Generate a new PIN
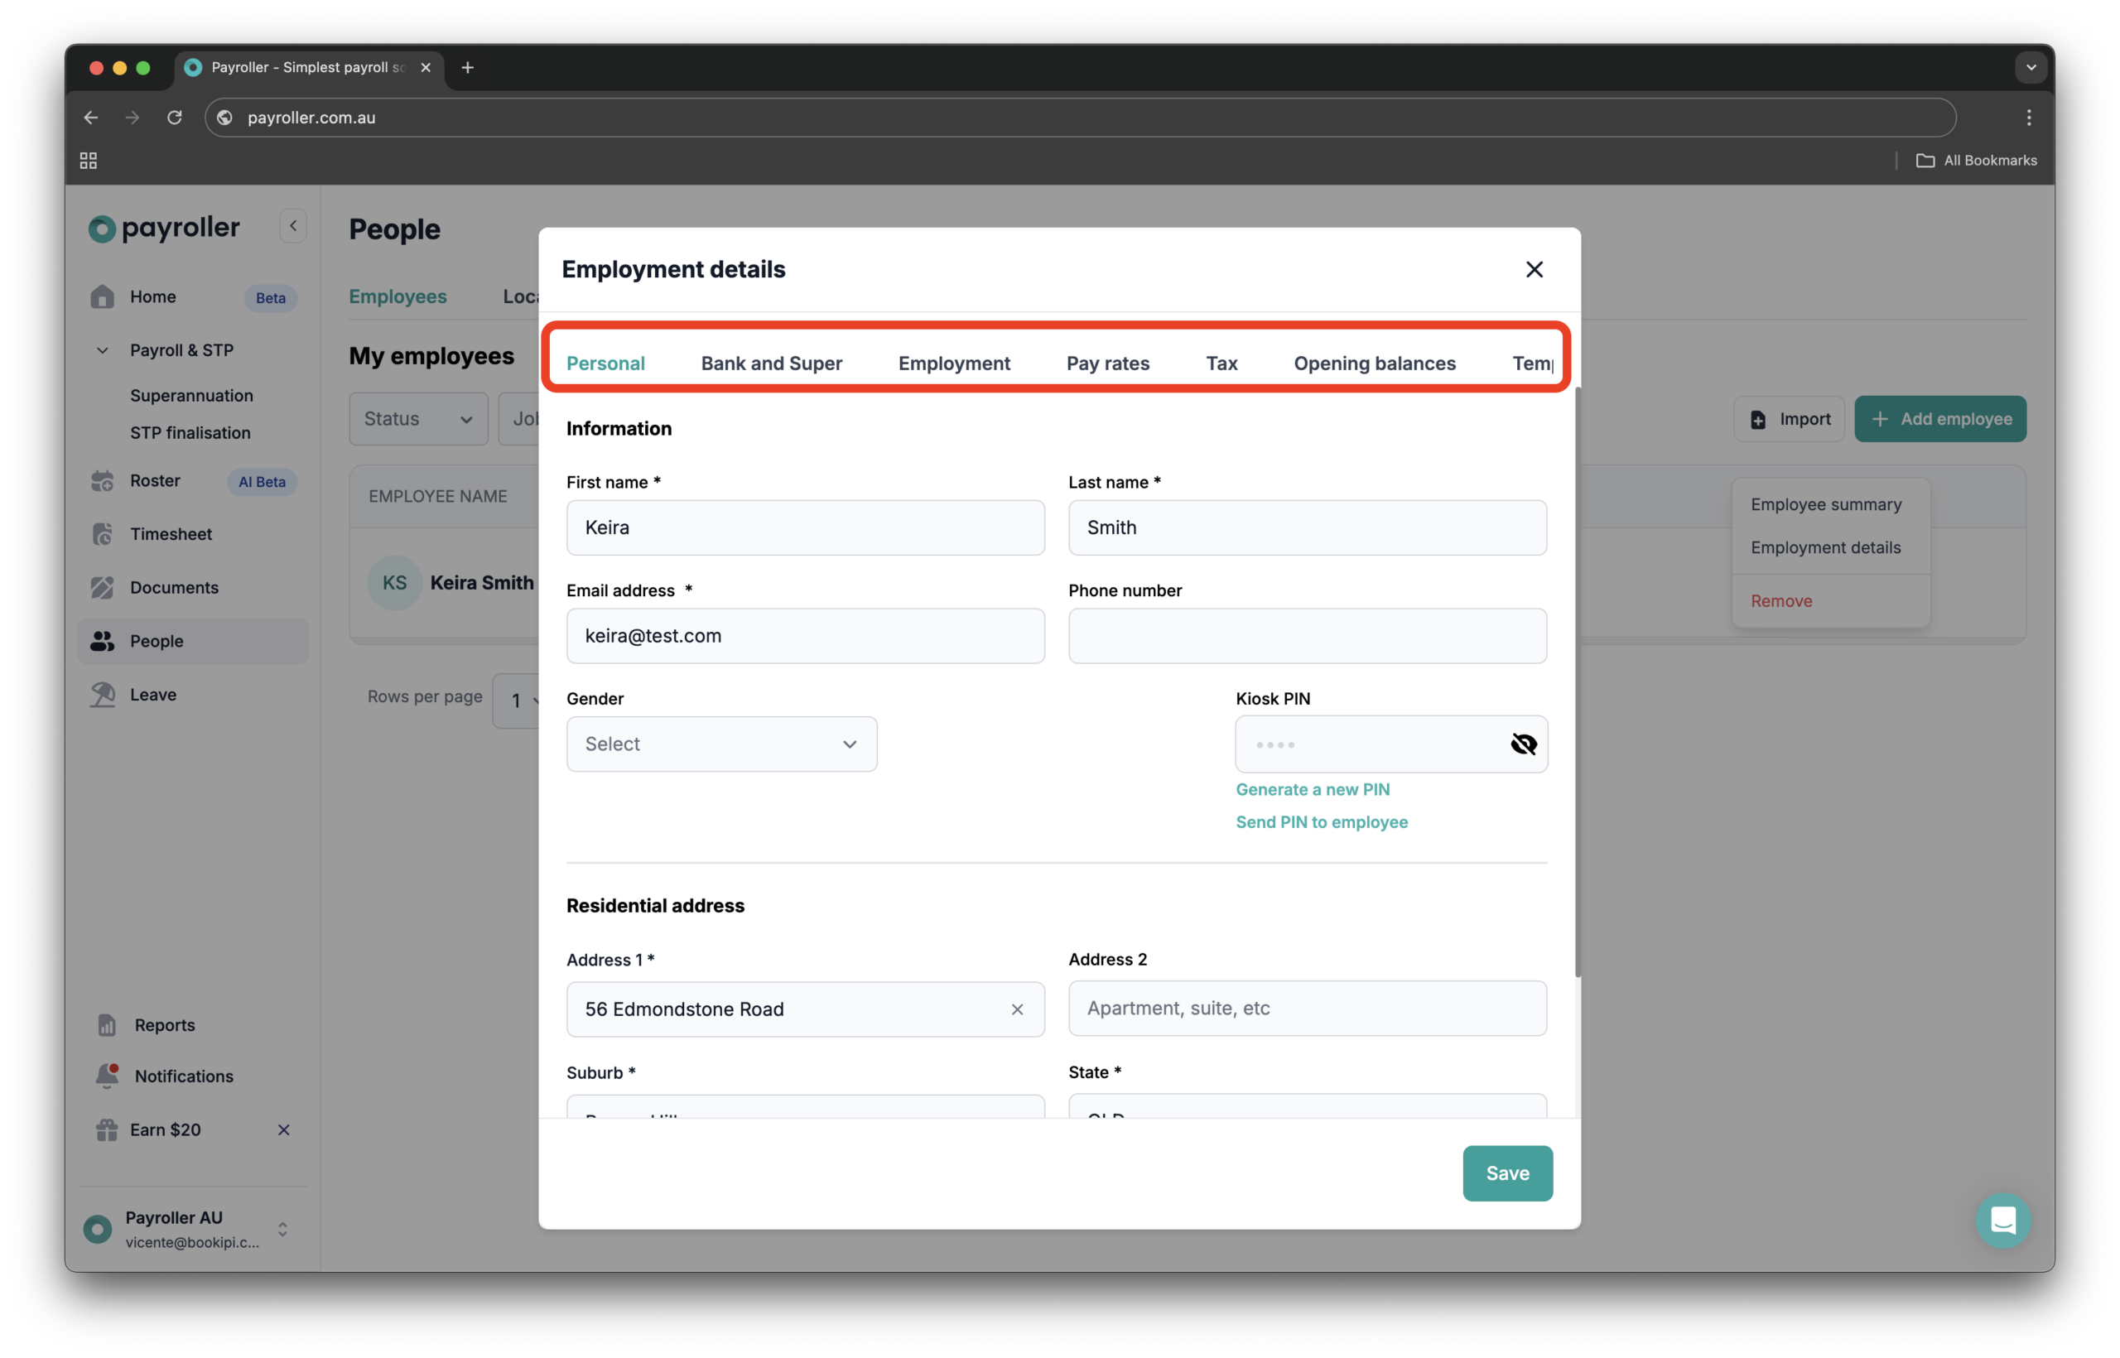Screen dimensions: 2120x1358 click(x=1313, y=789)
